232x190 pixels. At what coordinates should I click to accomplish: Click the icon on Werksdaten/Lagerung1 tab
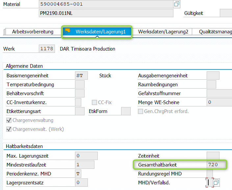pyautogui.click(x=67, y=31)
